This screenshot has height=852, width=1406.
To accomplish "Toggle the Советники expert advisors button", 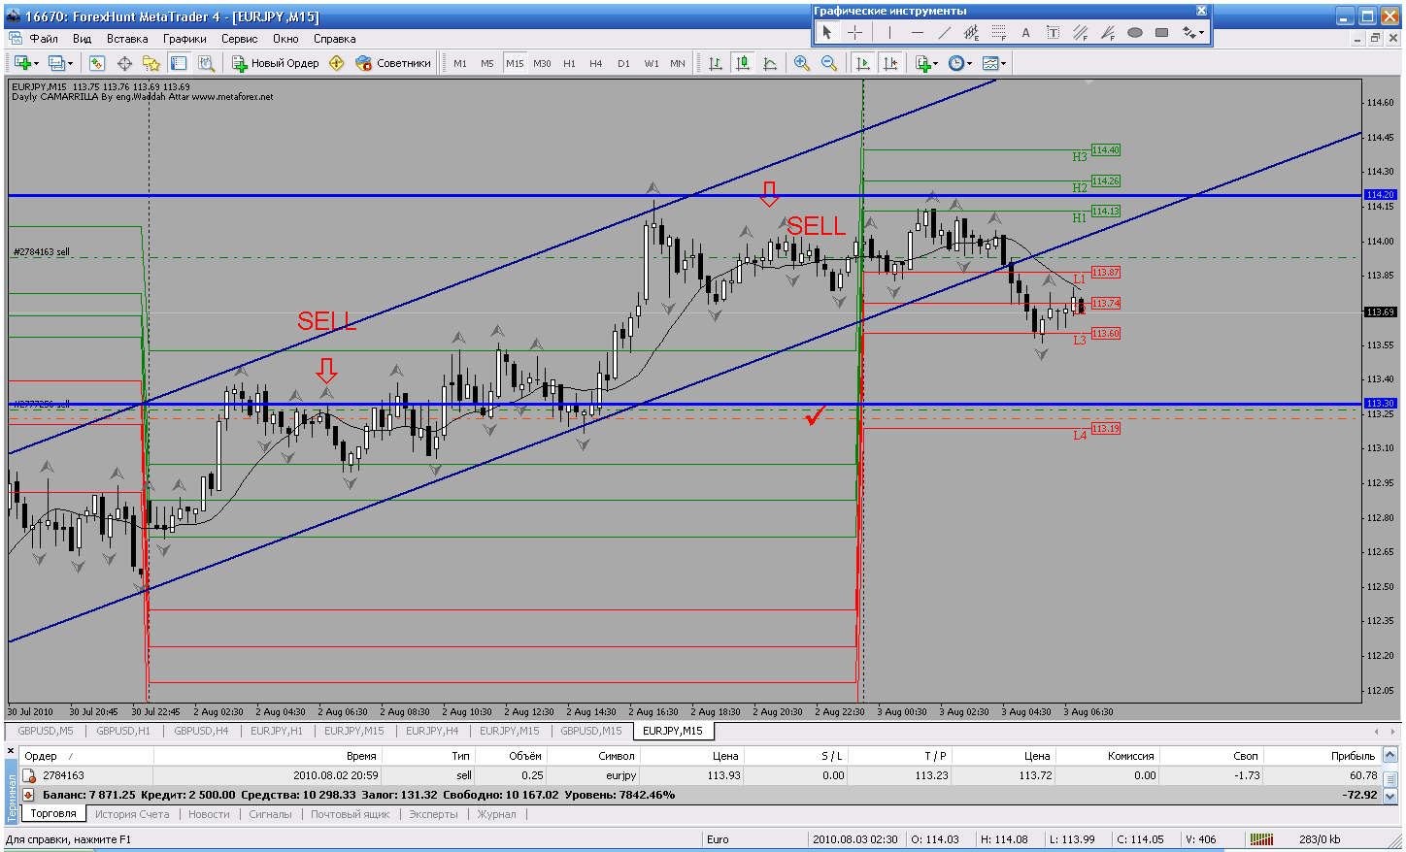I will [393, 63].
